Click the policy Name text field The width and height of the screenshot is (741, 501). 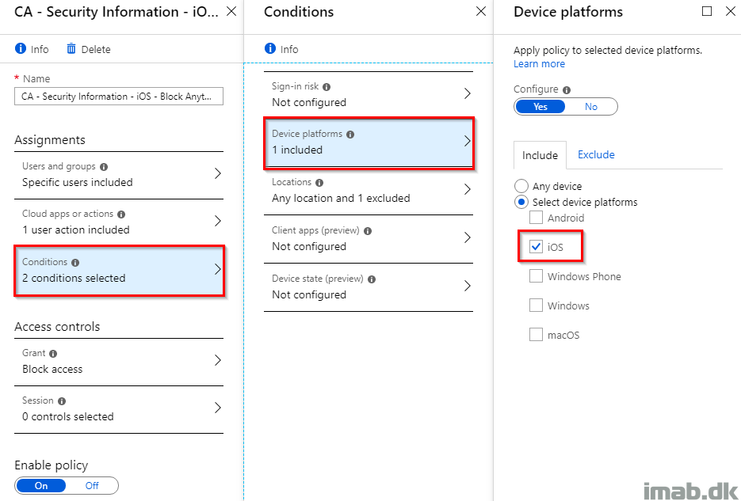(119, 97)
